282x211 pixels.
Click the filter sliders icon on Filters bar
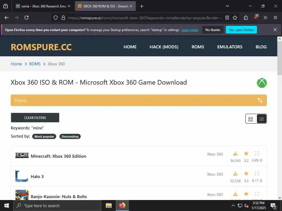coord(260,100)
